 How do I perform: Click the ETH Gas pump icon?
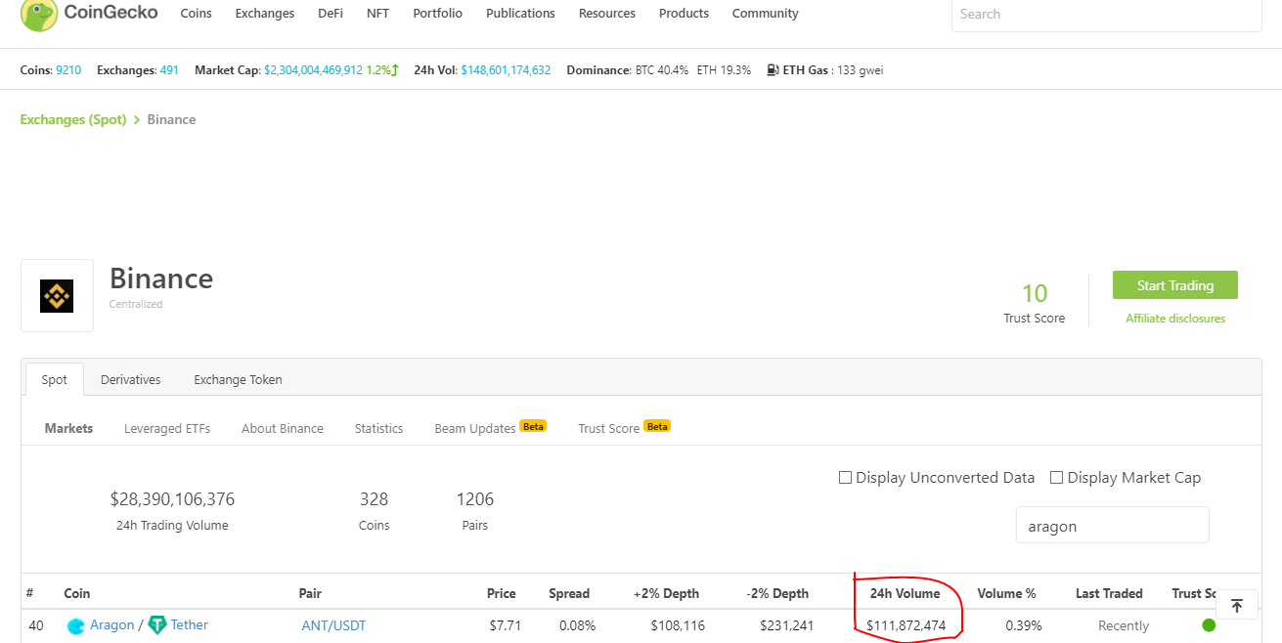click(773, 70)
